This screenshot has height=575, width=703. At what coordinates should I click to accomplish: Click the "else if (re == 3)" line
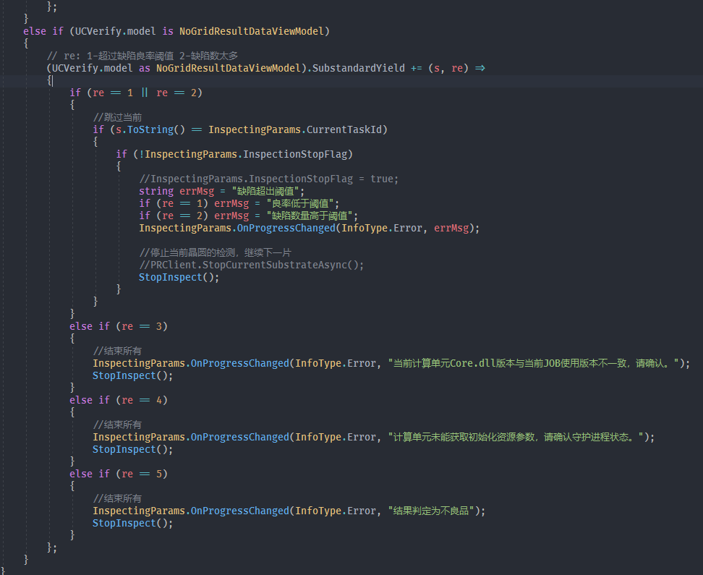tap(119, 326)
